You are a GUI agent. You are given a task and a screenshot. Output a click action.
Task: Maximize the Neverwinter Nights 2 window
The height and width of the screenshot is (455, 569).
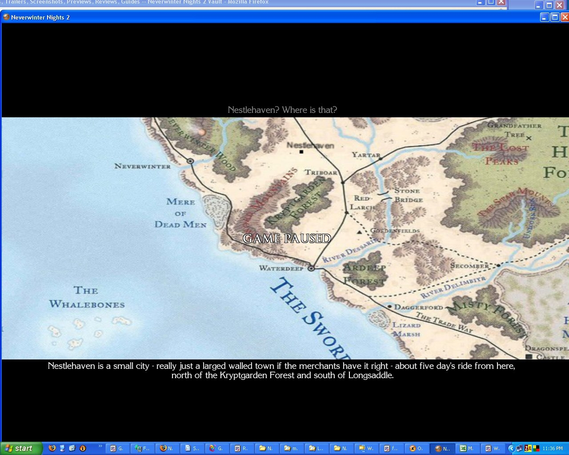555,17
